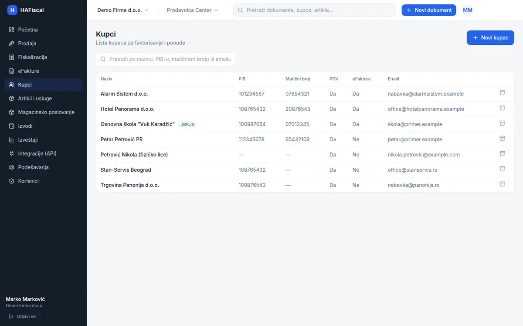Screen dimensions: 523x326
Task: Click the HAFiscal logo icon
Action: pos(12,10)
